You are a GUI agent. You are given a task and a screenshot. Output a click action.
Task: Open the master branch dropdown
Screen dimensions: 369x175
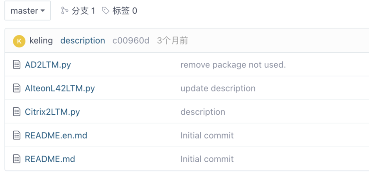[27, 11]
